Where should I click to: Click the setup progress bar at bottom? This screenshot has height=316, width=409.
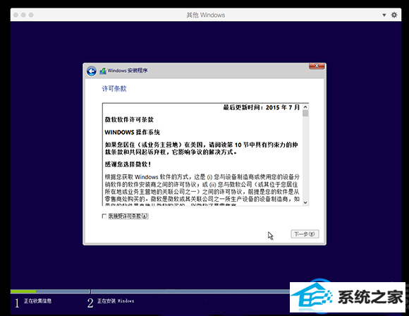(x=150, y=291)
